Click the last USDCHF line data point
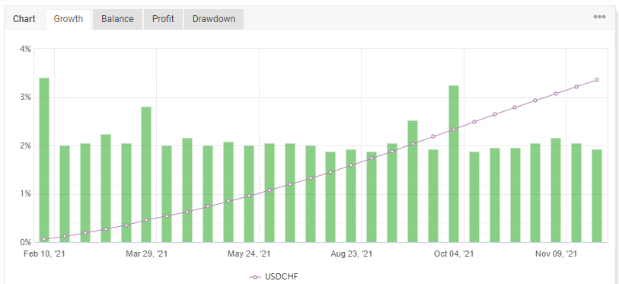 [x=597, y=80]
